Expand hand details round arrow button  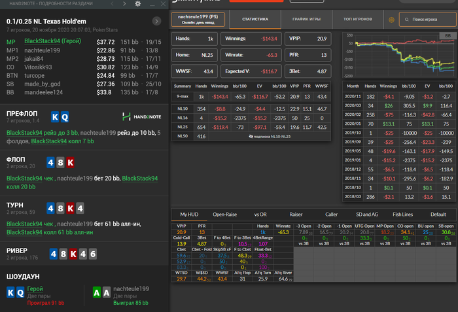click(156, 21)
